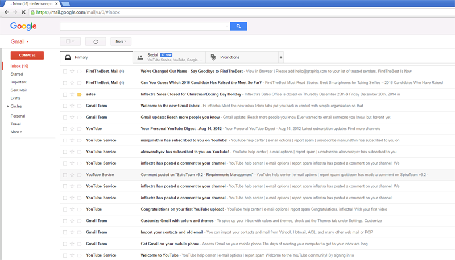Image resolution: width=455 pixels, height=260 pixels.
Task: Click the browser back arrow
Action: [7, 12]
